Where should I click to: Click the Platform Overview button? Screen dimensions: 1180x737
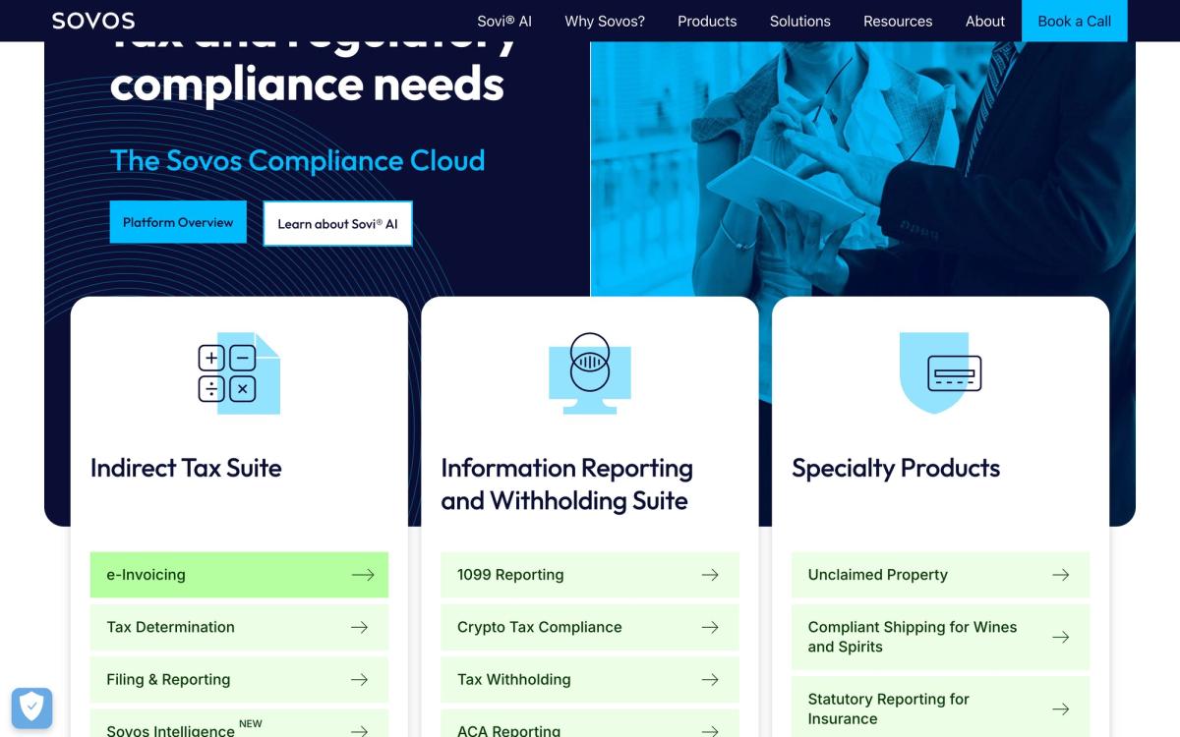click(178, 222)
